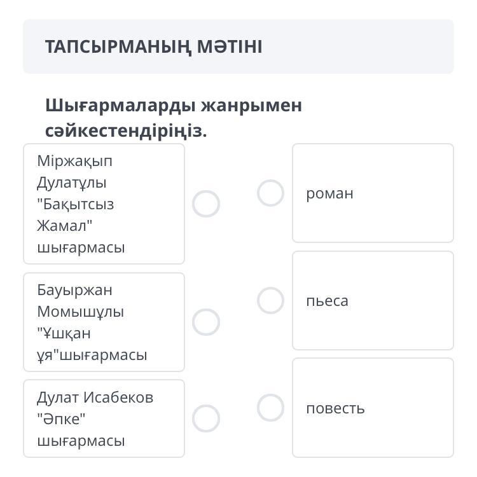Click the "ТАПСЫРМАНЫҢ МӘТІНІ" header
Viewport: 477px width, 477px height.
point(153,46)
